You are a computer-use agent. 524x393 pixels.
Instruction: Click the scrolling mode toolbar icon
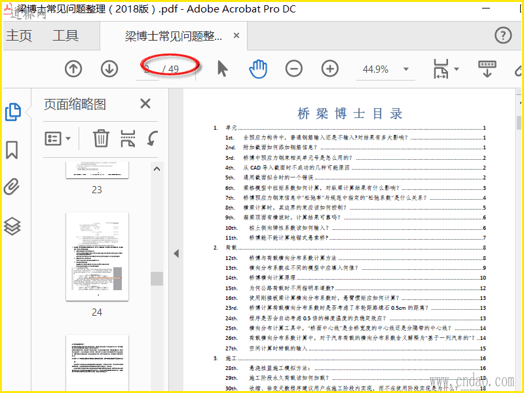point(487,69)
